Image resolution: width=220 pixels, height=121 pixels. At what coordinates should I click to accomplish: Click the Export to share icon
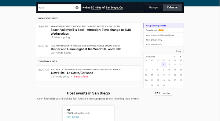[156, 93]
